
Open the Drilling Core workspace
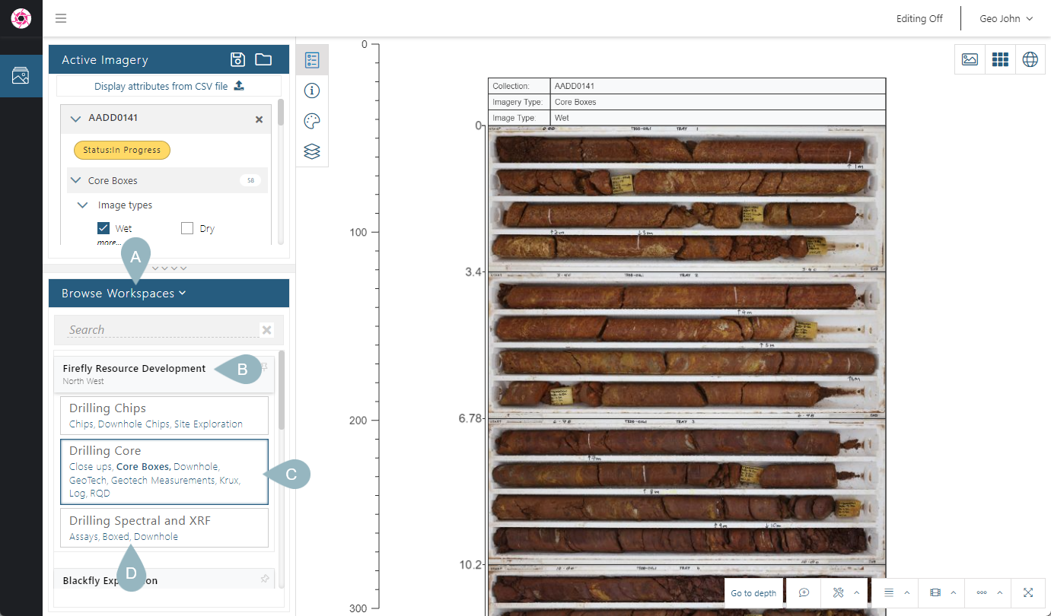point(164,472)
